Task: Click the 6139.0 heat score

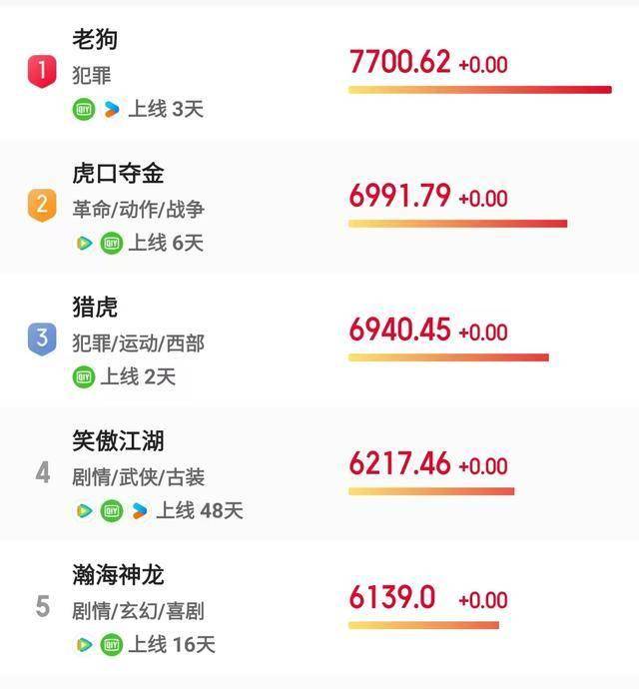Action: [x=392, y=597]
